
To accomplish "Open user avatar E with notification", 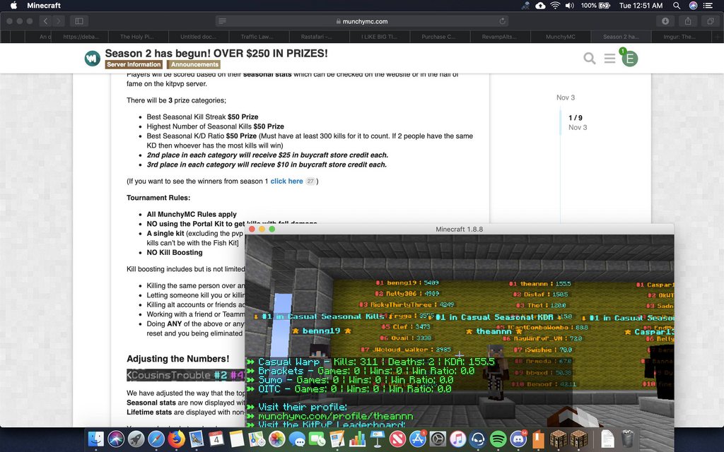I will (629, 58).
